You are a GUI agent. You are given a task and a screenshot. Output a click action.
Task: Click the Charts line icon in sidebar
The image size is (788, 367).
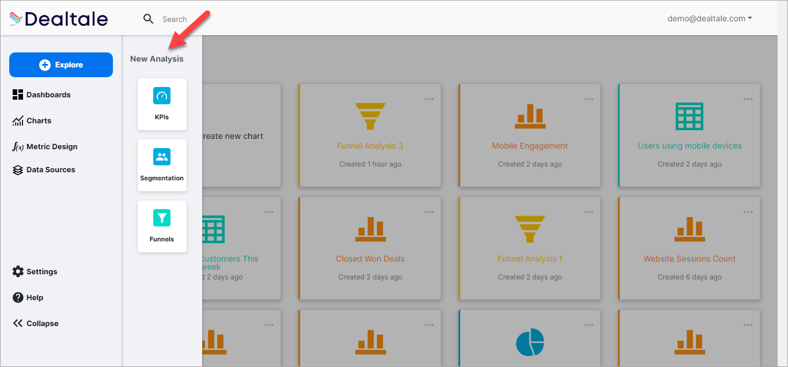coord(18,120)
